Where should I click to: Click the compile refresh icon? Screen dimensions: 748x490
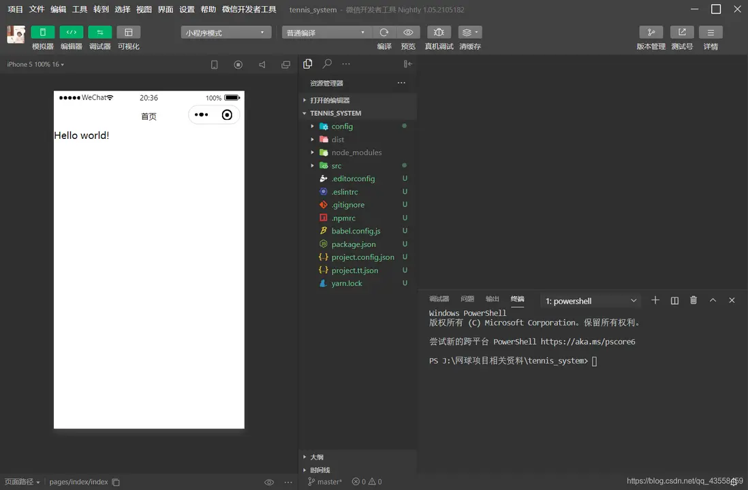coord(384,32)
